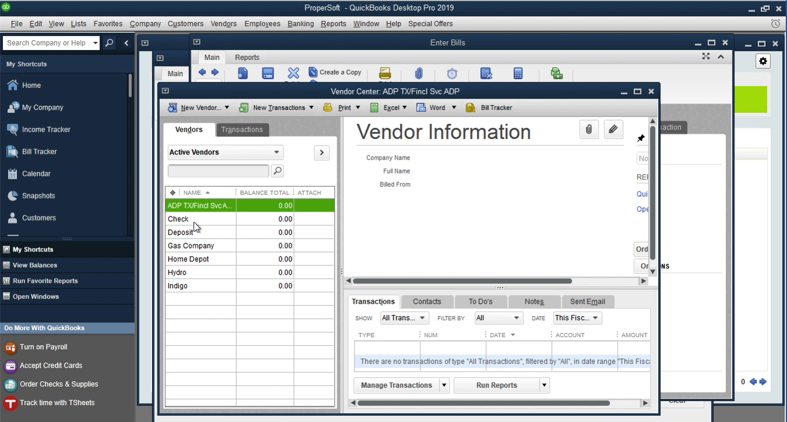Click Pay Bill icon in Enter Bills
This screenshot has width=787, height=422.
click(556, 73)
